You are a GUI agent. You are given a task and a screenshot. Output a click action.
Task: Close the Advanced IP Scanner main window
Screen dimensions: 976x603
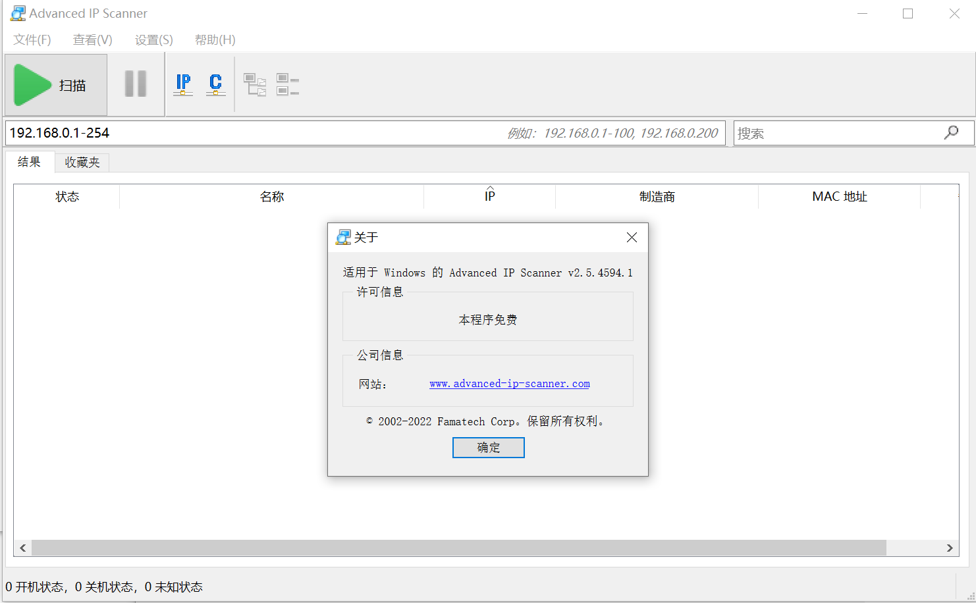pyautogui.click(x=954, y=13)
